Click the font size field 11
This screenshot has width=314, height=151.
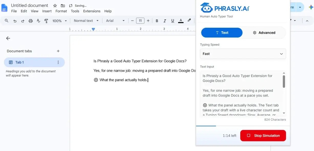(x=140, y=21)
